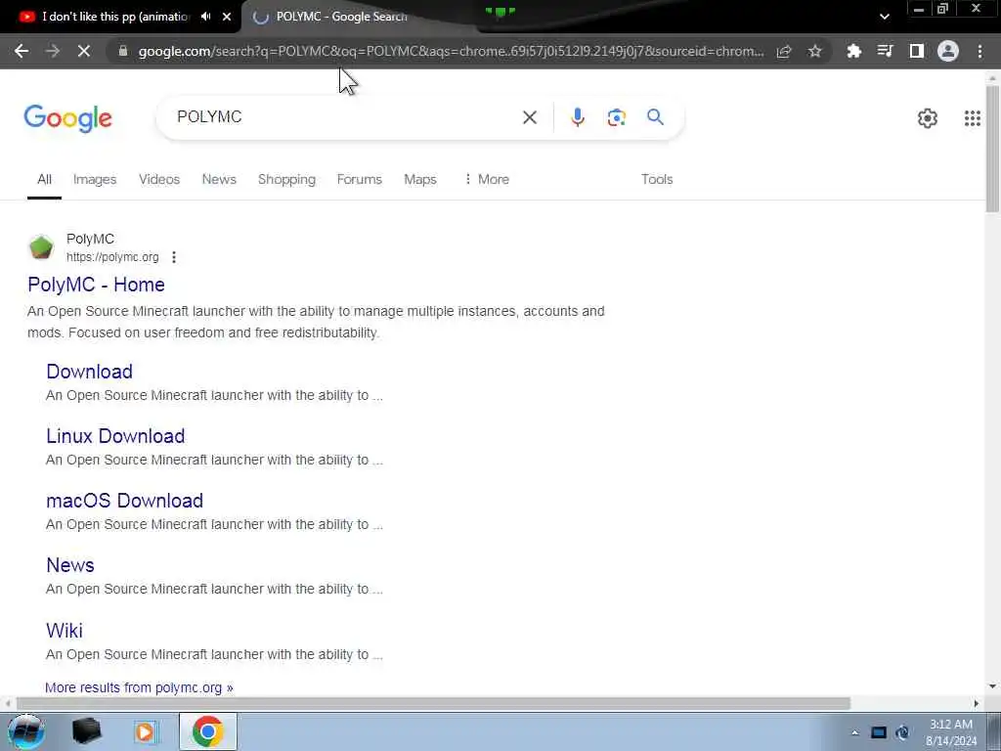Switch to Maps results
Viewport: 1001px width, 751px height.
(420, 180)
